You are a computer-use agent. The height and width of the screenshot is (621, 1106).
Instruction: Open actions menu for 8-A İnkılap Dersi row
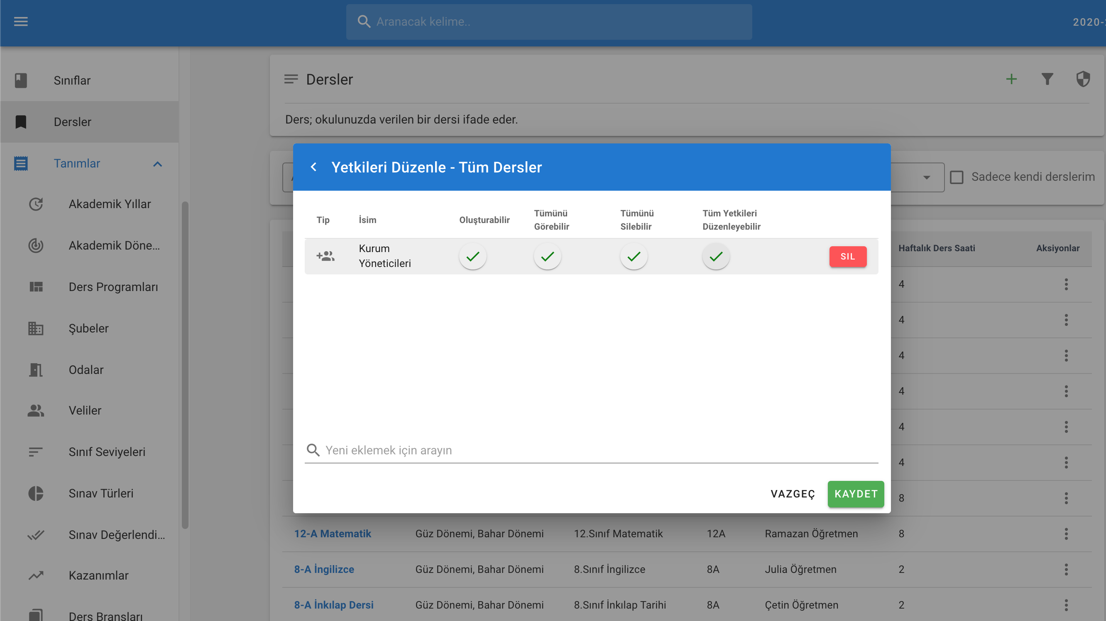(1066, 605)
